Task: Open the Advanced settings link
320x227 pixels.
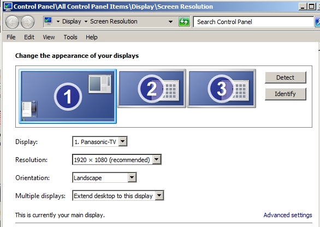Action: pos(288,215)
